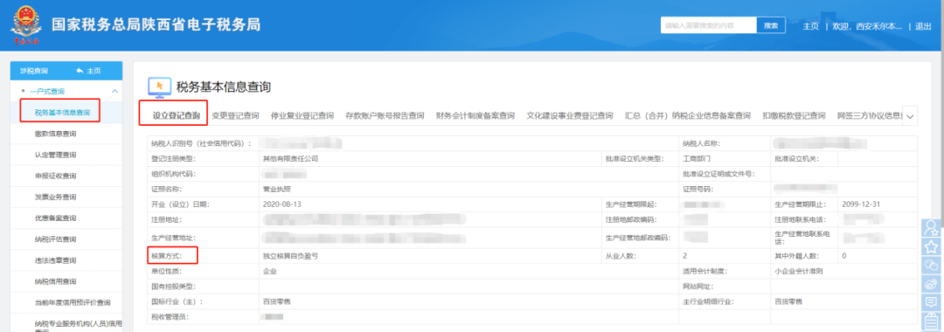Switch to 存款账户账号报告查询 tab
This screenshot has width=944, height=332.
[x=385, y=115]
